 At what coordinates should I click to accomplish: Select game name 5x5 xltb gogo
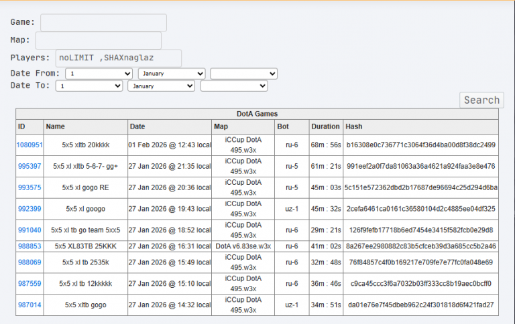(x=85, y=305)
